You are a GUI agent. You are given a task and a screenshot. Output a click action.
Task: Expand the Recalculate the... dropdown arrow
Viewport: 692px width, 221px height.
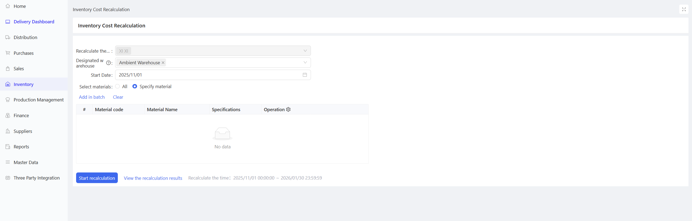[x=305, y=51]
